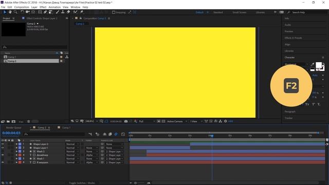Toggle the motion blur enable icon in timeline
The image size is (329, 185).
(116, 134)
